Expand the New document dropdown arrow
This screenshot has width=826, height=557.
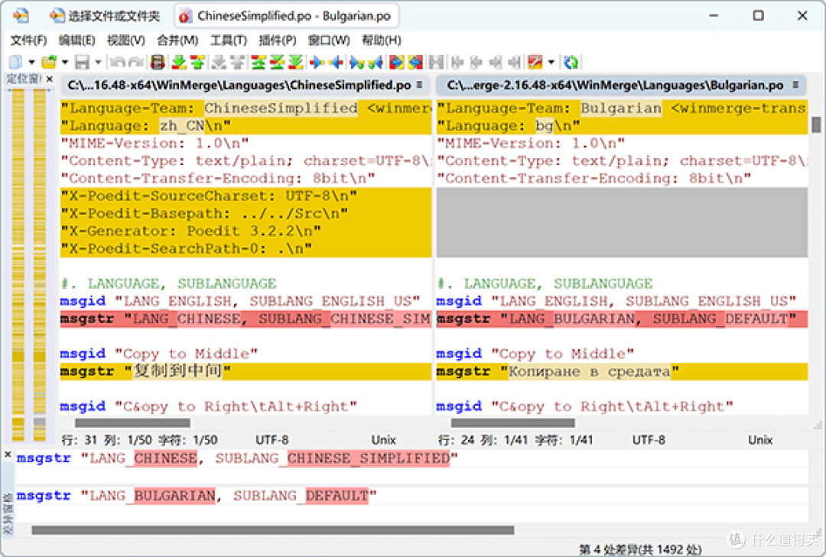point(31,62)
